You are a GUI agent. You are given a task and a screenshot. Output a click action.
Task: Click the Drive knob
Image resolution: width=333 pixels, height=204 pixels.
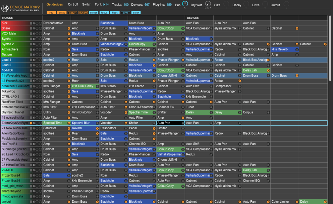coord(265,4)
